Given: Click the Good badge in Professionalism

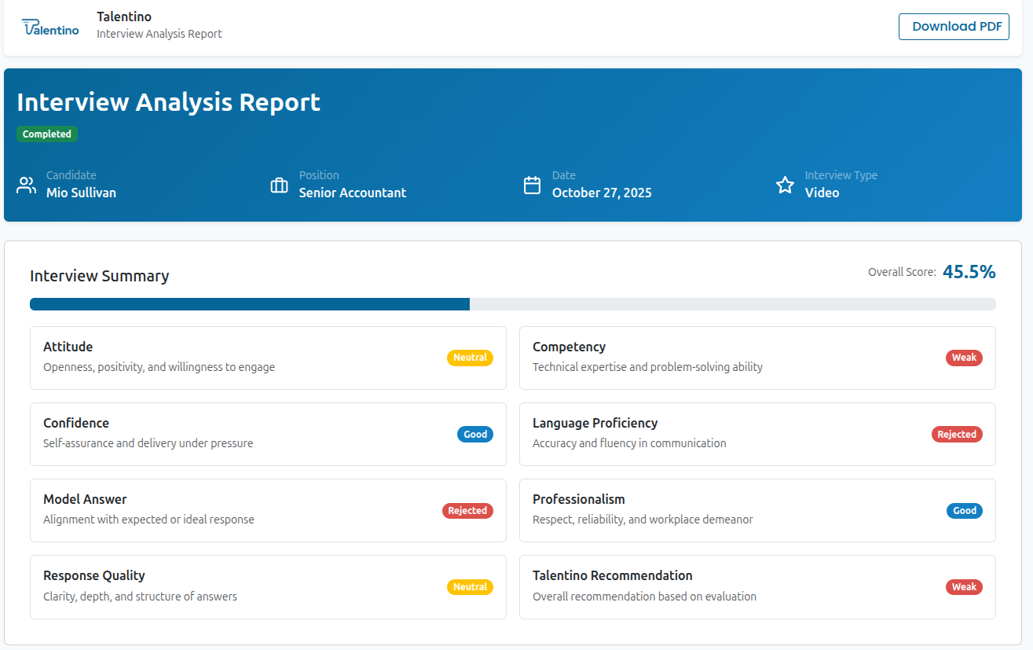Looking at the screenshot, I should (x=964, y=511).
